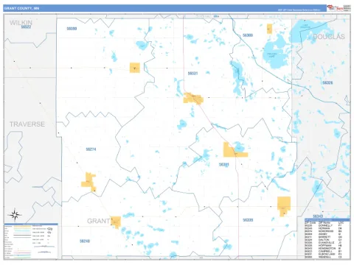Screen dimensions: 354x265
Task: Click the blue header of the ZIP table
Action: (327, 220)
